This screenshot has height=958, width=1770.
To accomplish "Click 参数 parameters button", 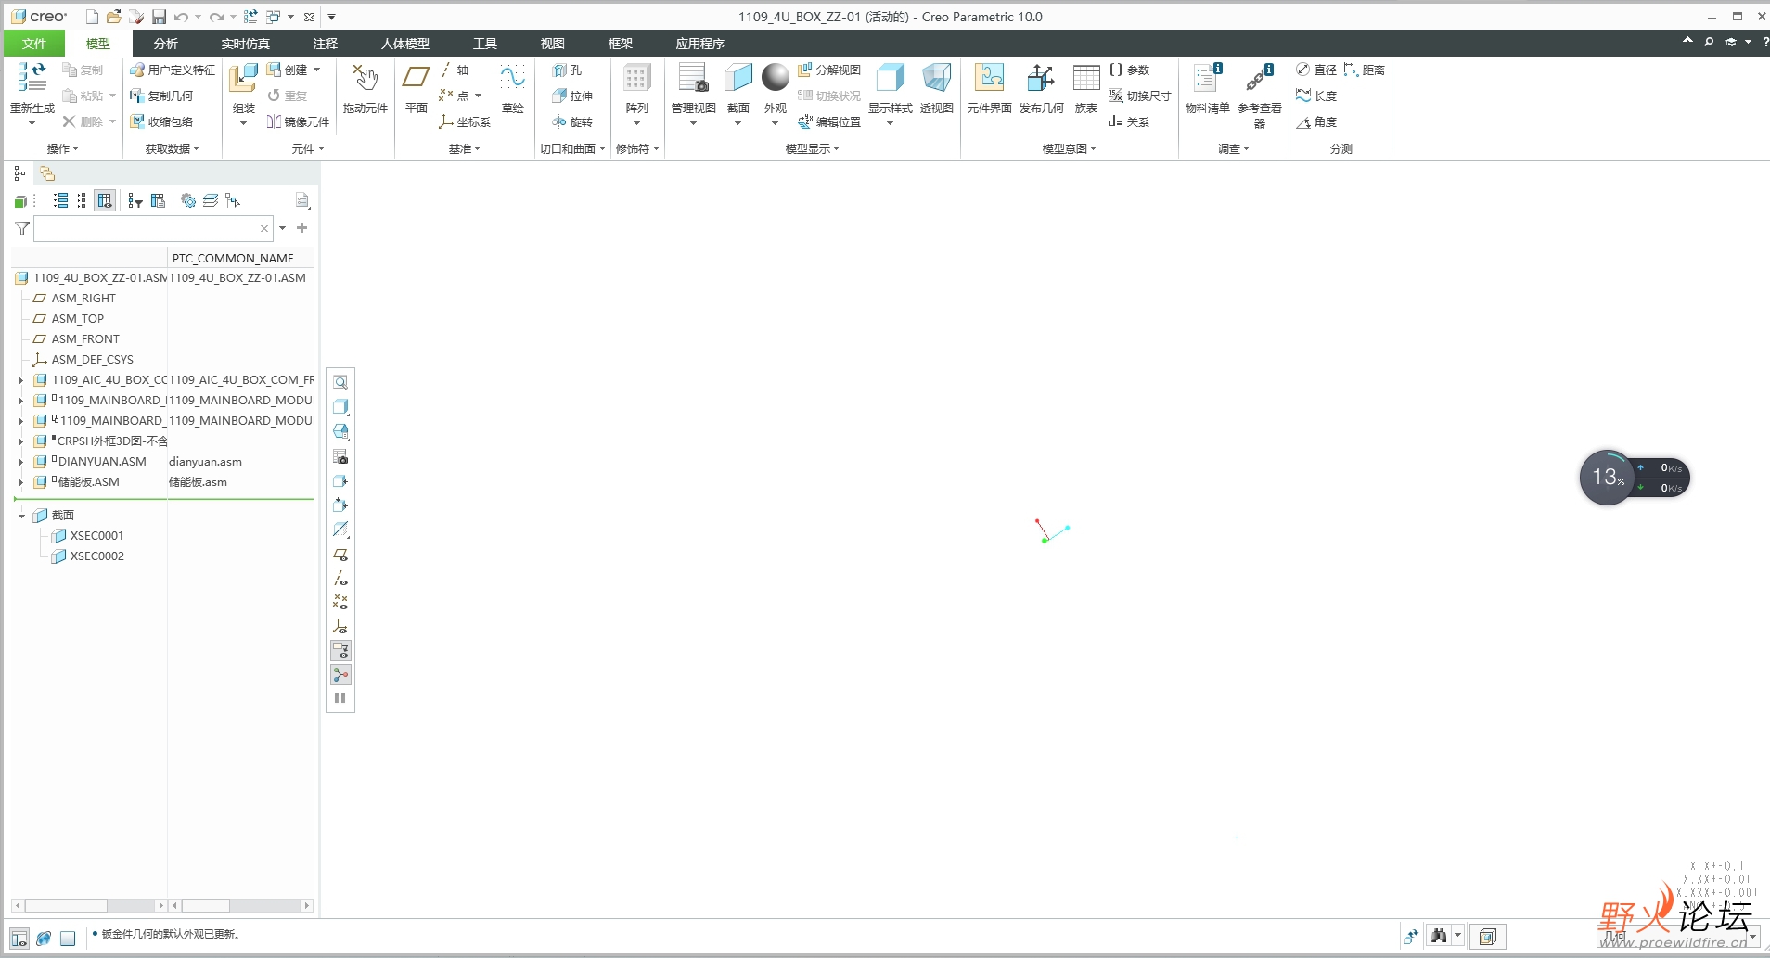I will [x=1129, y=70].
